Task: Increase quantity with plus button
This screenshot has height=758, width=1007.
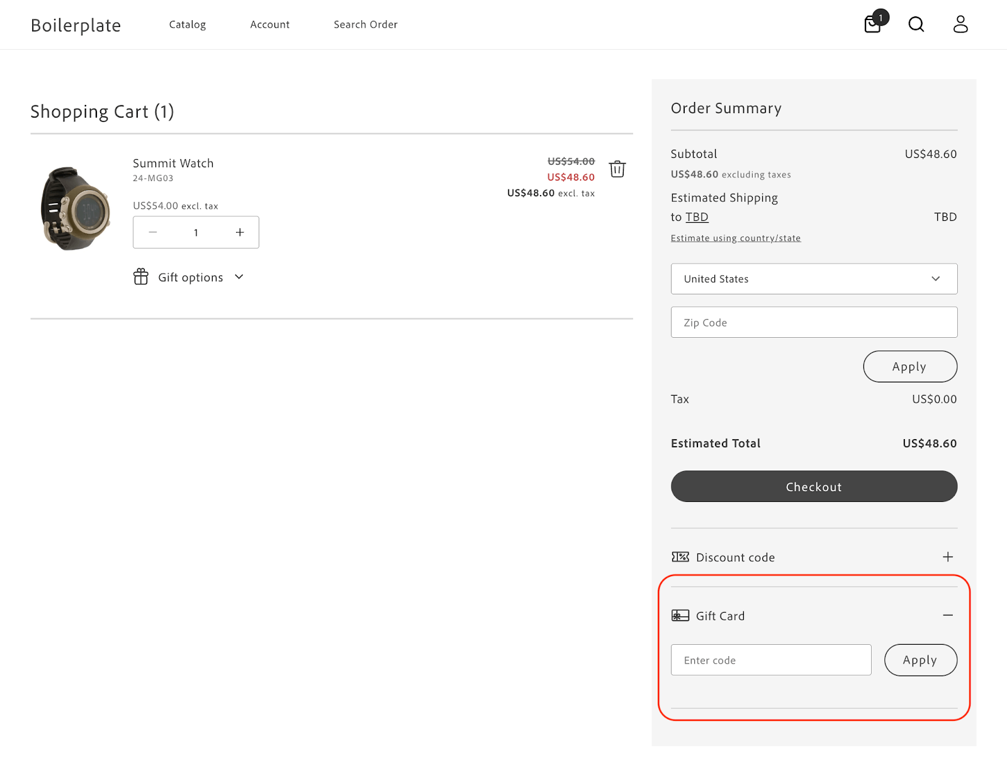Action: point(240,232)
